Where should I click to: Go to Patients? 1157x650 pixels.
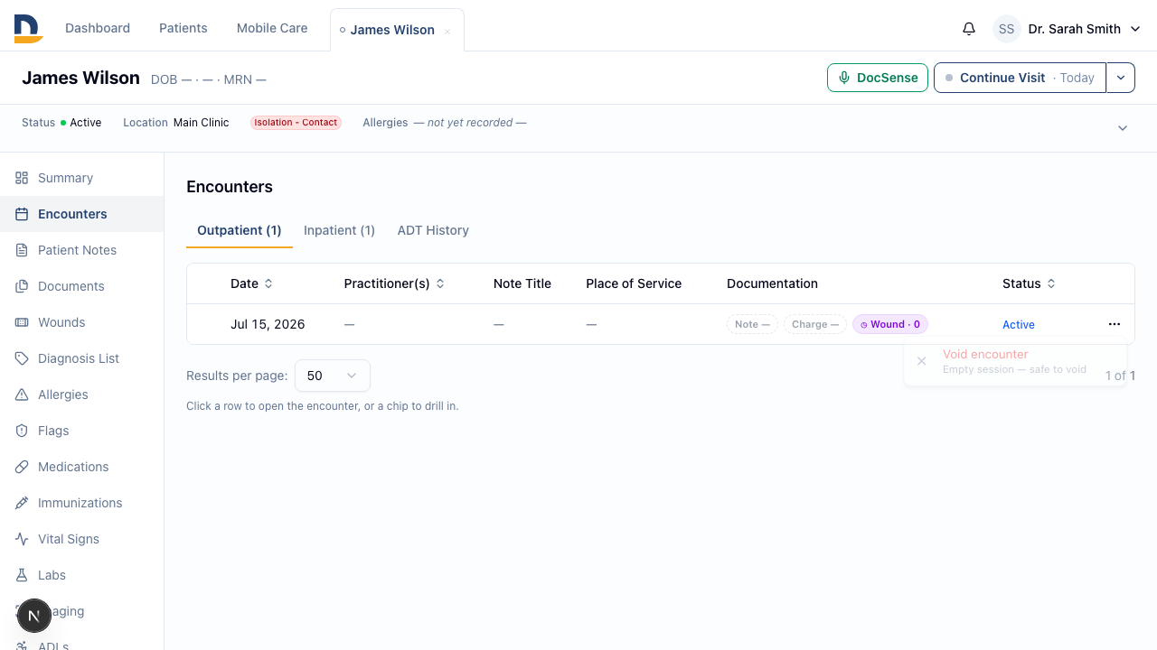(183, 28)
